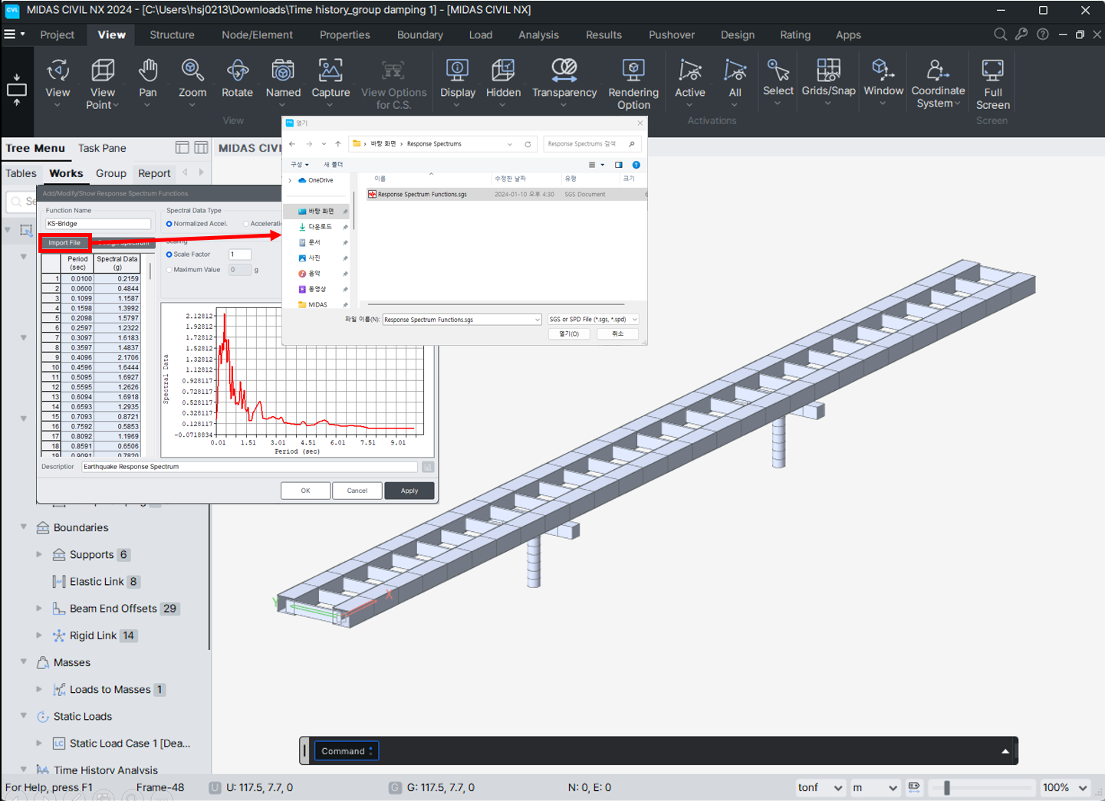Open the tonf force unit dropdown
The height and width of the screenshot is (801, 1105).
pyautogui.click(x=820, y=787)
